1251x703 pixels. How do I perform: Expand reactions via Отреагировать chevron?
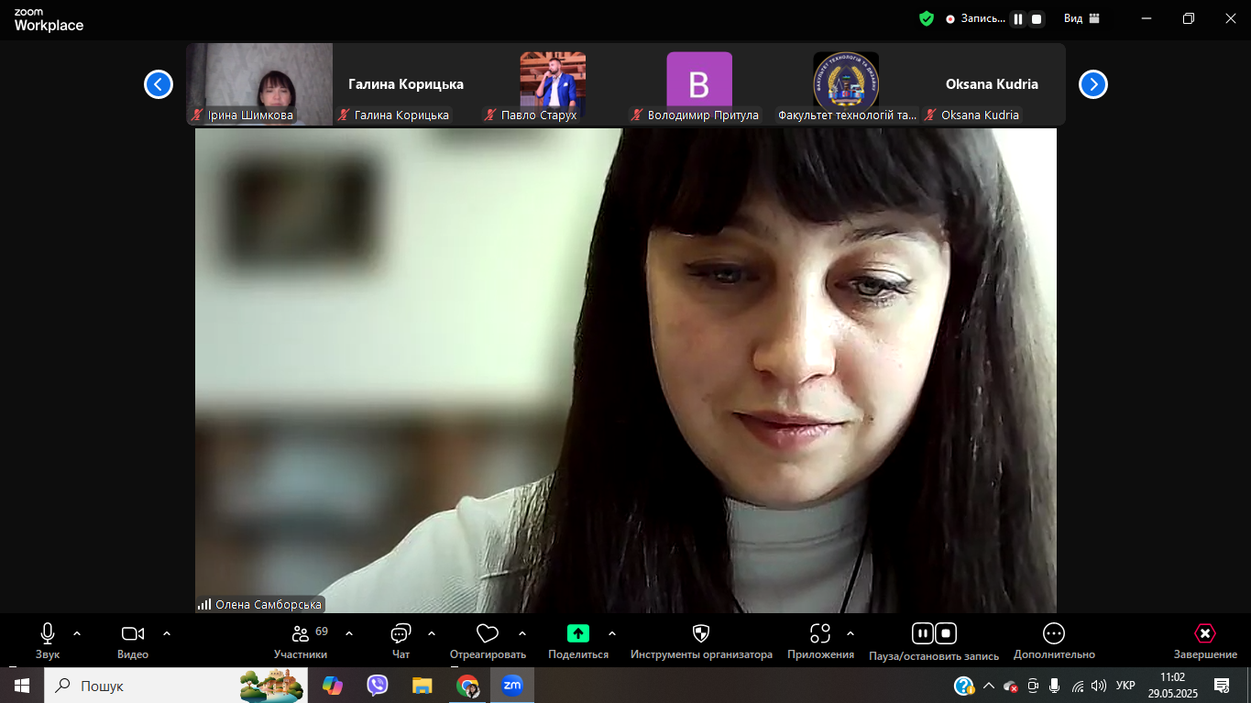tap(521, 632)
